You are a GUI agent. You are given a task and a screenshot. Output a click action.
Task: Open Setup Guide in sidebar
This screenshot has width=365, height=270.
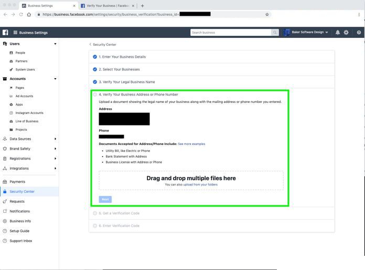pos(19,231)
